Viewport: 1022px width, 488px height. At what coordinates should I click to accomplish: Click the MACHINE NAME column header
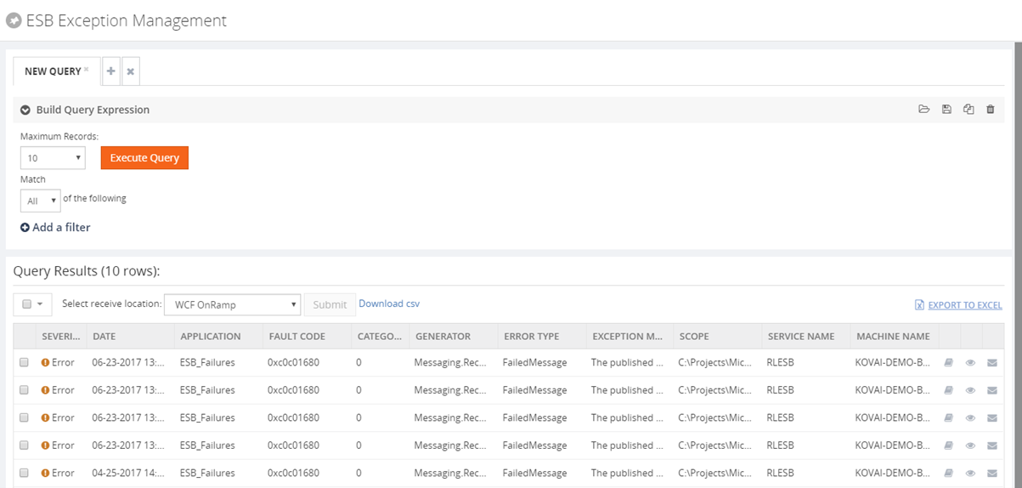(894, 337)
